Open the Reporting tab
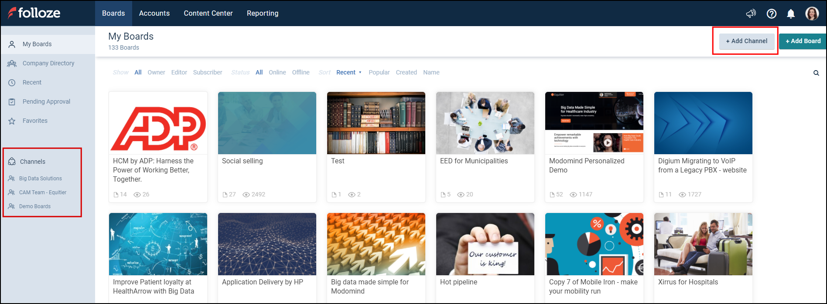The height and width of the screenshot is (304, 827). point(262,13)
